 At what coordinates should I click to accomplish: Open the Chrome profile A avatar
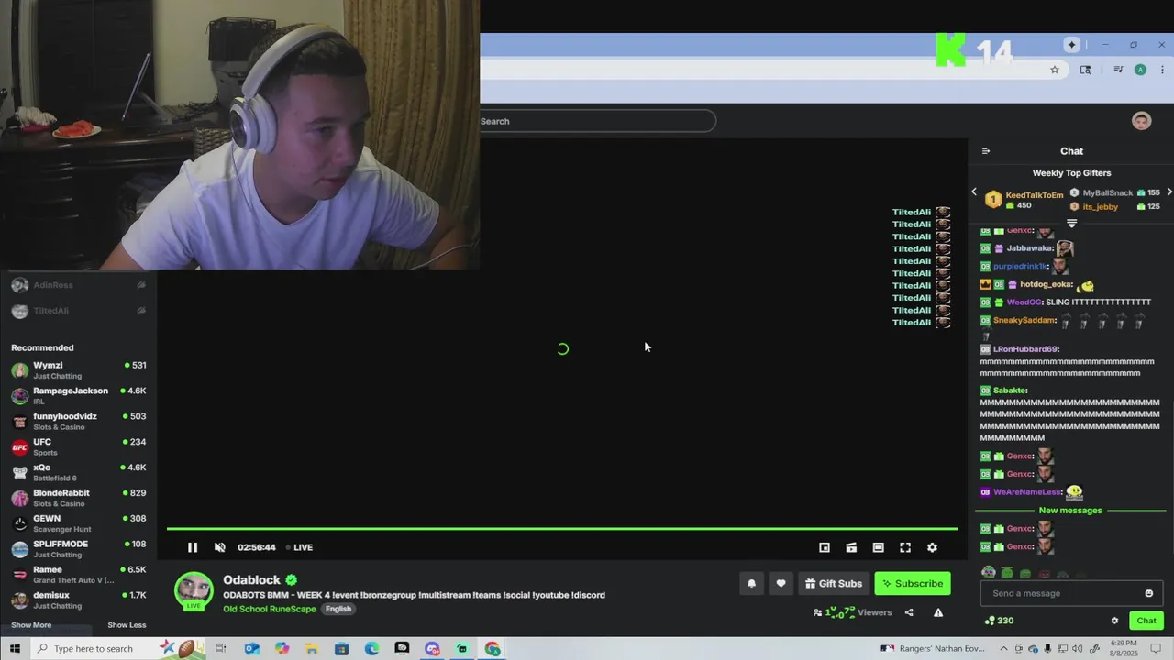(x=1140, y=70)
